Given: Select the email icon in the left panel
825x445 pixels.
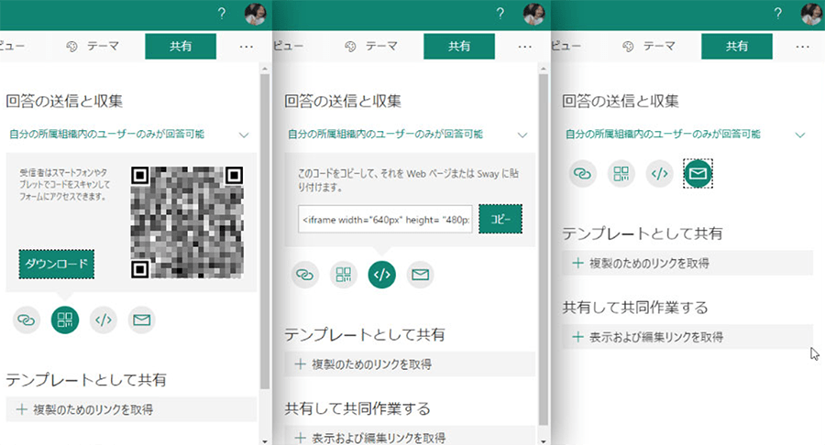Looking at the screenshot, I should pos(141,320).
